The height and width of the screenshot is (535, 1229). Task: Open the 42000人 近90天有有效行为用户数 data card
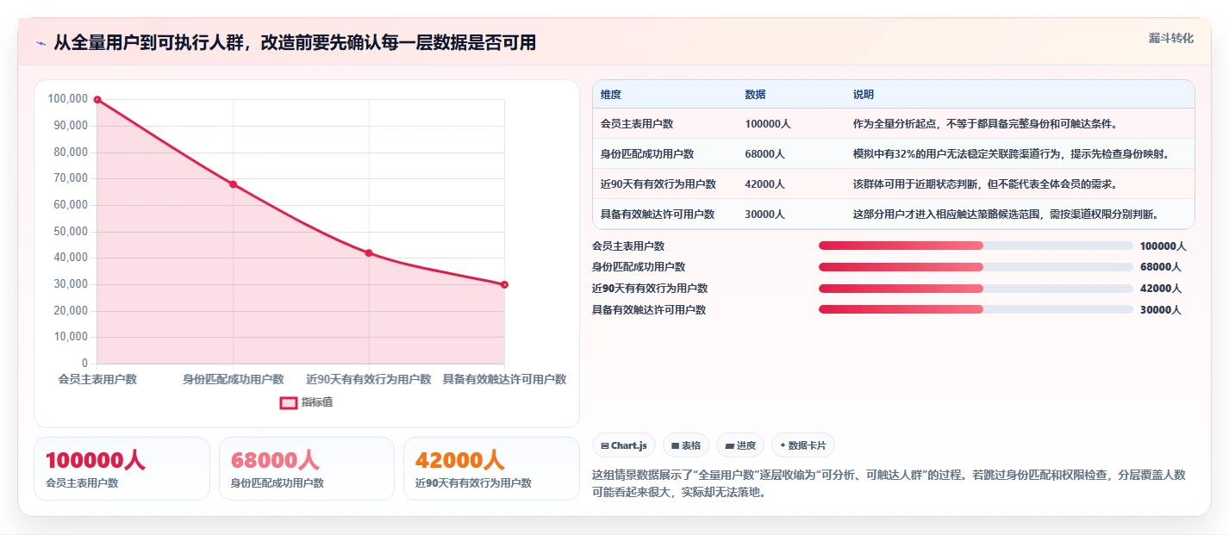coord(491,469)
